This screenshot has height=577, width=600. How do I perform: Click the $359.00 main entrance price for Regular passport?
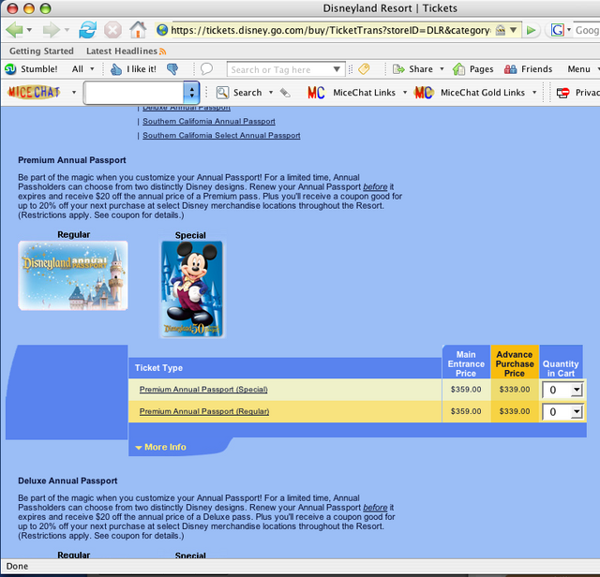point(466,411)
